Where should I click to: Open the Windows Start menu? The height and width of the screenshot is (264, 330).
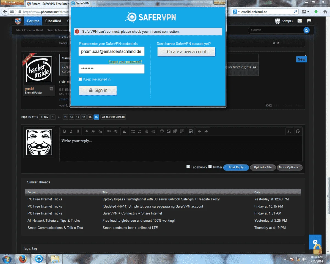[7, 259]
